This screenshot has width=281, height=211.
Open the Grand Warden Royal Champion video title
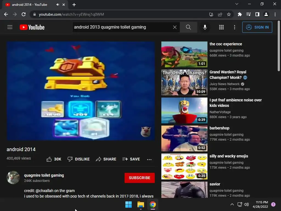pyautogui.click(x=228, y=75)
